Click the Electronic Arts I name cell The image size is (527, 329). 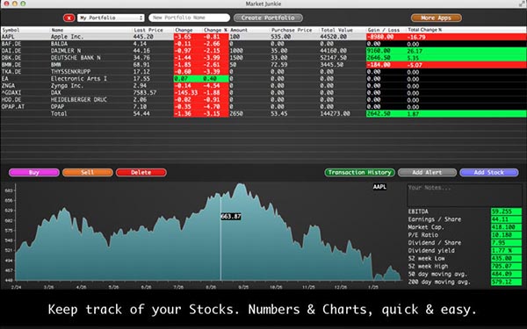coord(79,79)
